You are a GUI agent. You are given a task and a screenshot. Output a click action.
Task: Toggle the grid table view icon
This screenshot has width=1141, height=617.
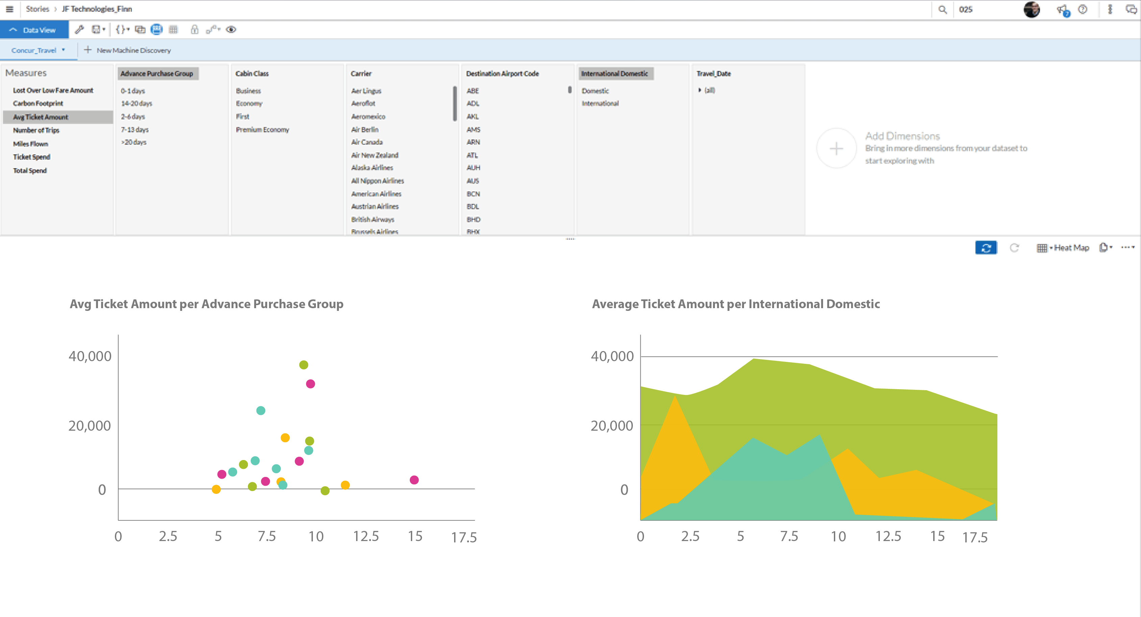[x=173, y=30]
